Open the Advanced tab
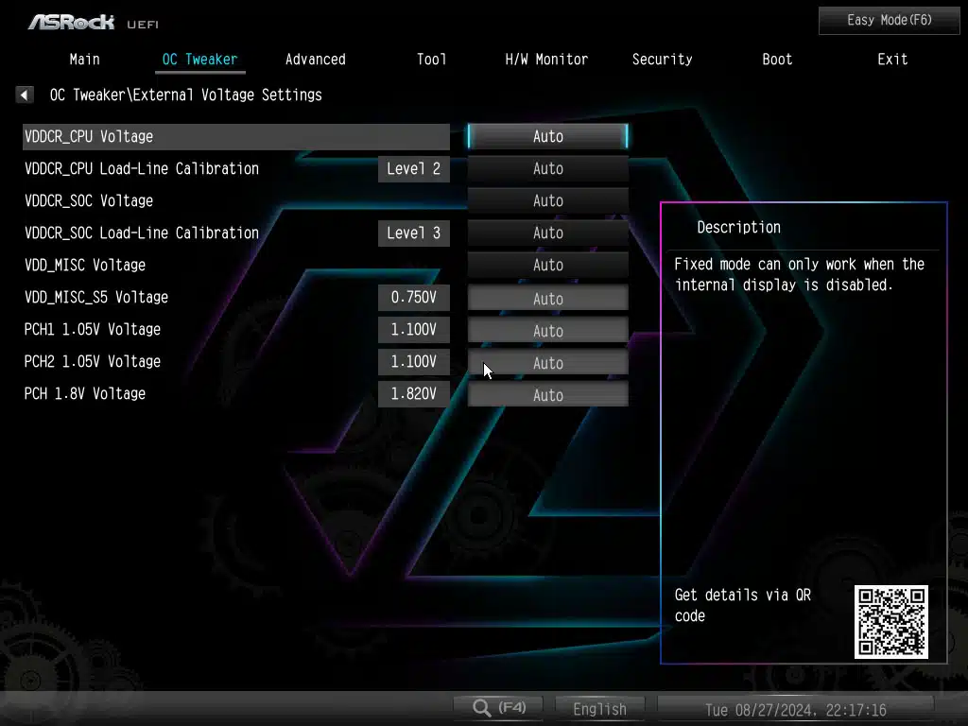The image size is (968, 726). coord(315,59)
